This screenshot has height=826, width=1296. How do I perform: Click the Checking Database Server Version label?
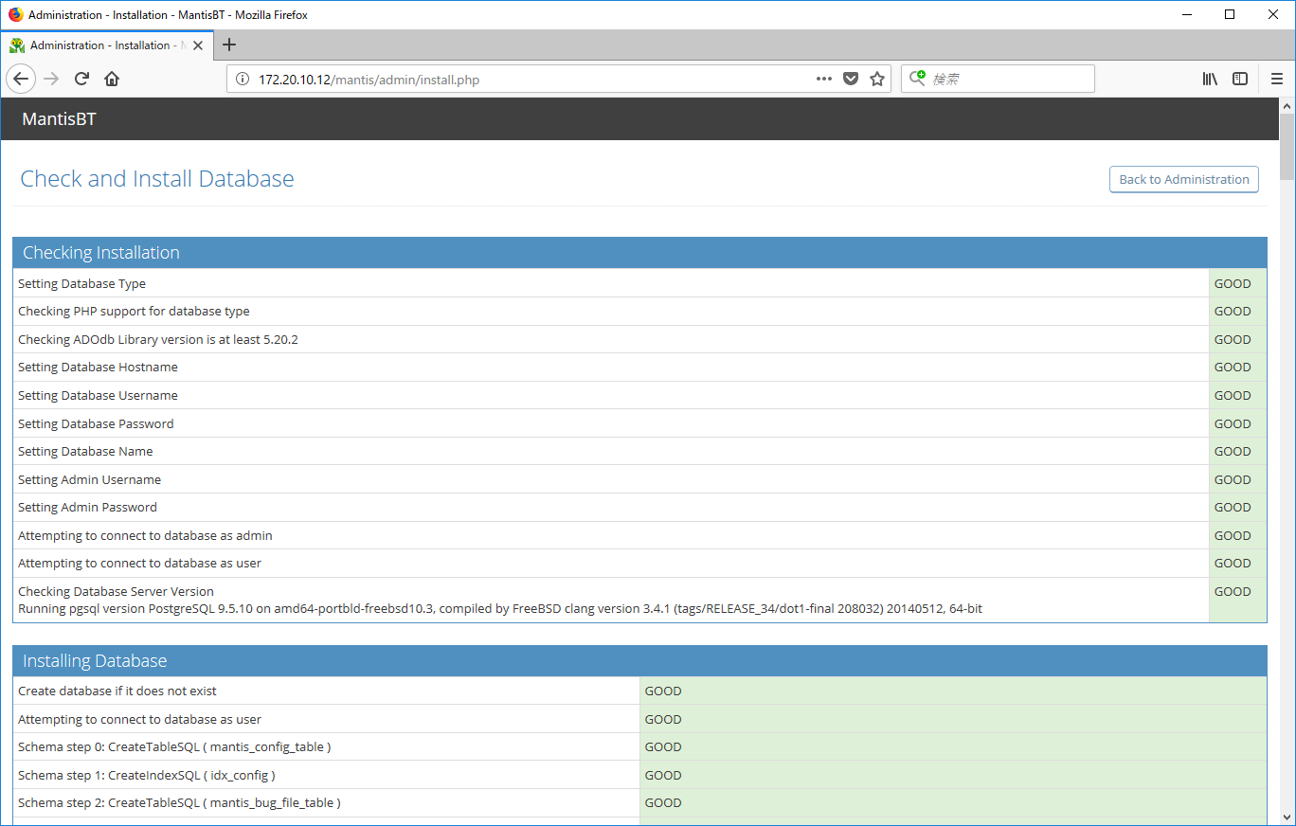coord(116,591)
